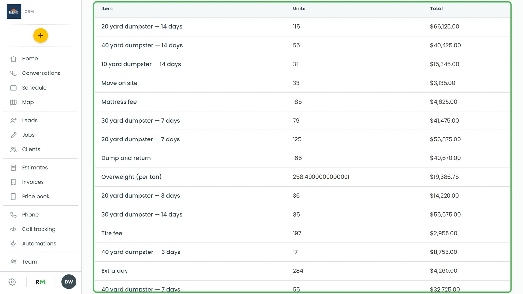Open the Map label link

tap(28, 102)
